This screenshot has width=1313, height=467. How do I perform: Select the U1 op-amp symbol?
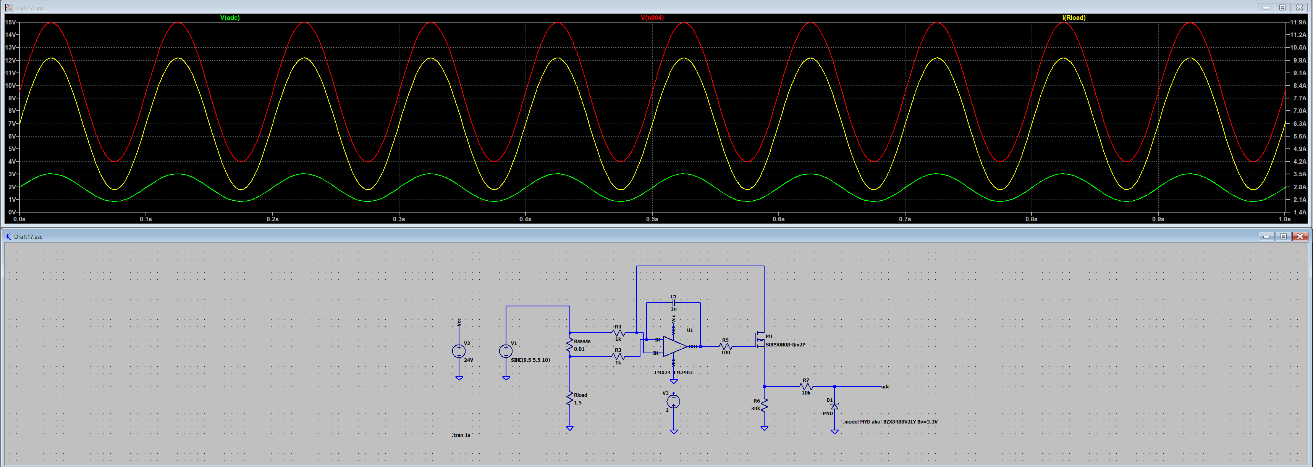[x=675, y=346]
